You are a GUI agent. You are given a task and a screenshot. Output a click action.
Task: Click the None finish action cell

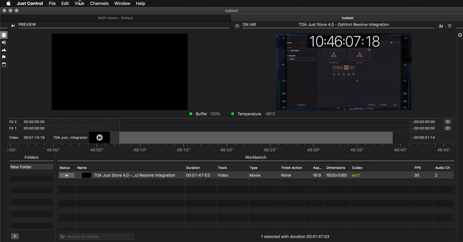tap(286, 175)
